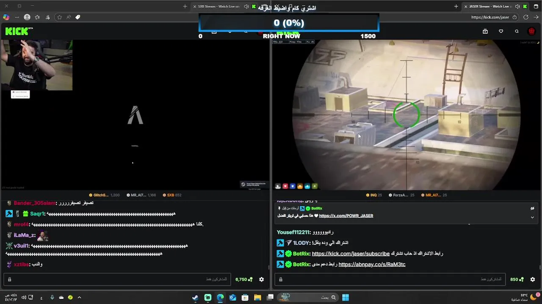The width and height of the screenshot is (542, 304).
Task: Open new tab in right browser window
Action: [x=456, y=6]
